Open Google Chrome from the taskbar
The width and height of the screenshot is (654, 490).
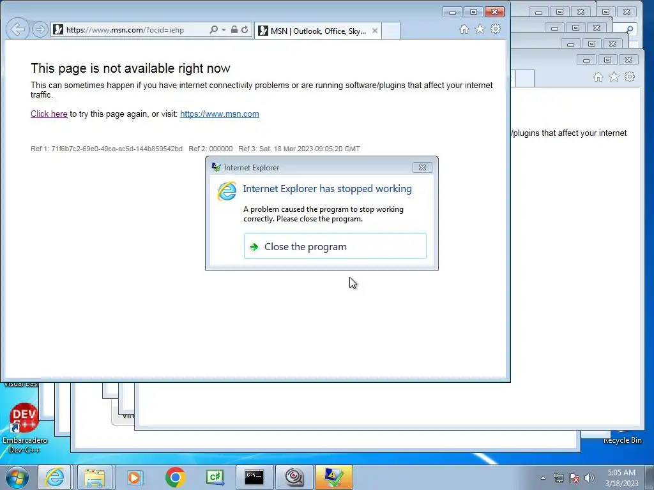coord(175,477)
